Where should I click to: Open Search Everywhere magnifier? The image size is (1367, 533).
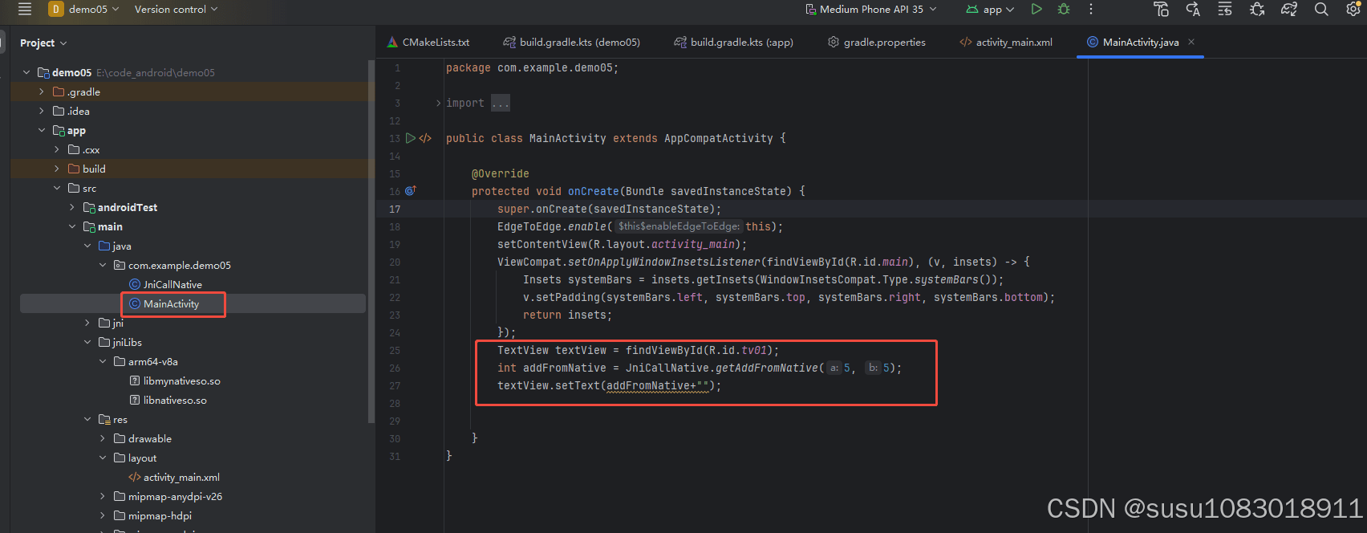tap(1321, 10)
